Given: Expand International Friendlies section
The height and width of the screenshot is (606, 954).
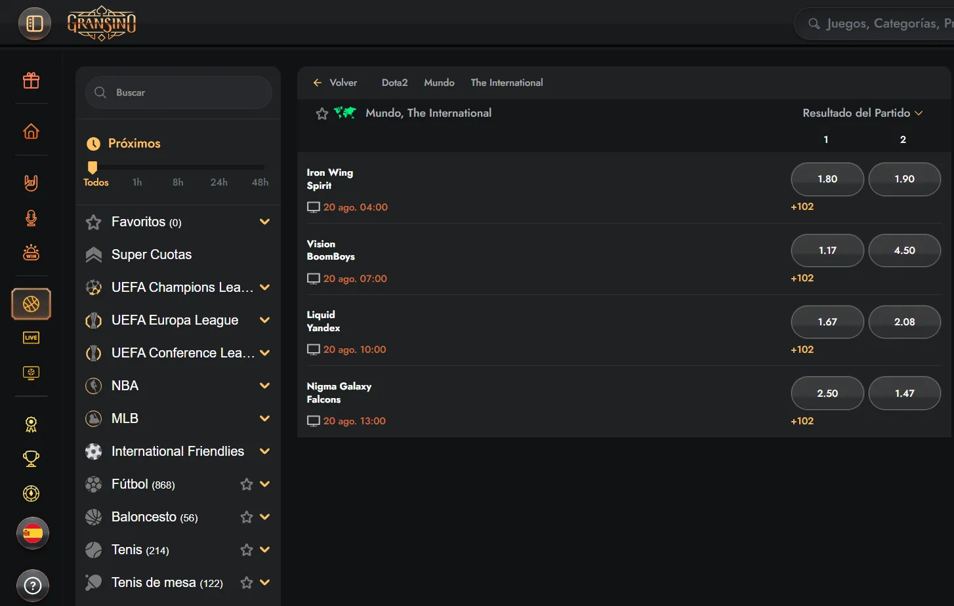Looking at the screenshot, I should [x=265, y=451].
